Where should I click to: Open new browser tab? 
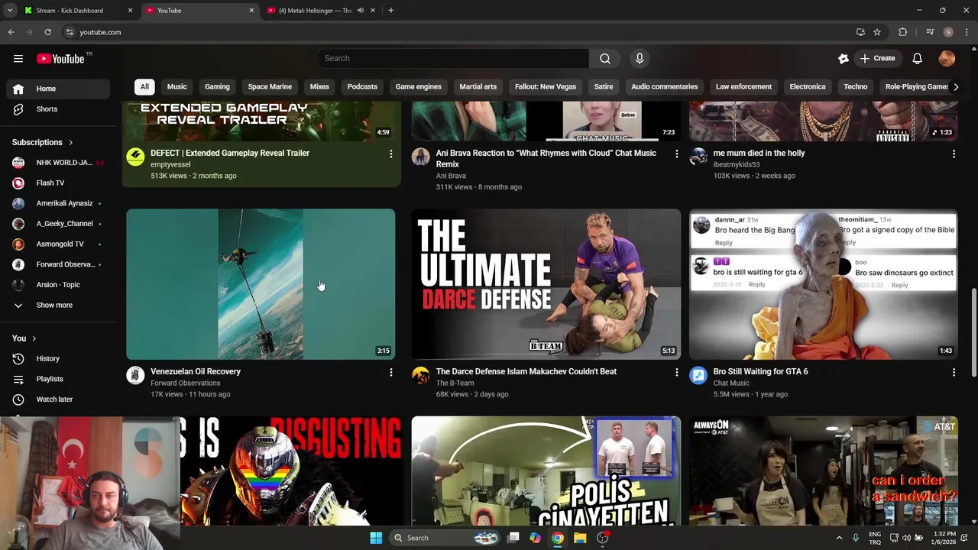[391, 11]
